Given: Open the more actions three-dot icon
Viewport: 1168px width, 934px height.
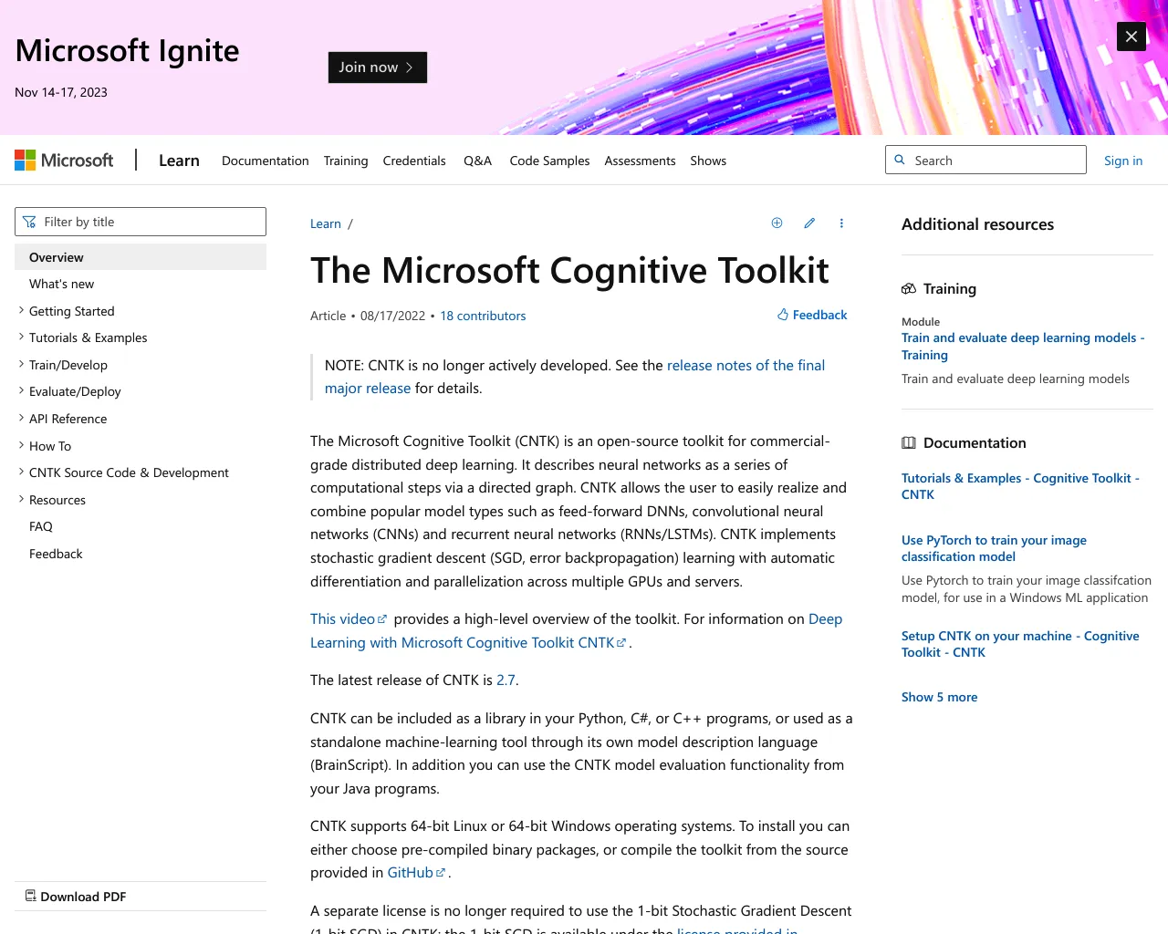Looking at the screenshot, I should point(841,223).
